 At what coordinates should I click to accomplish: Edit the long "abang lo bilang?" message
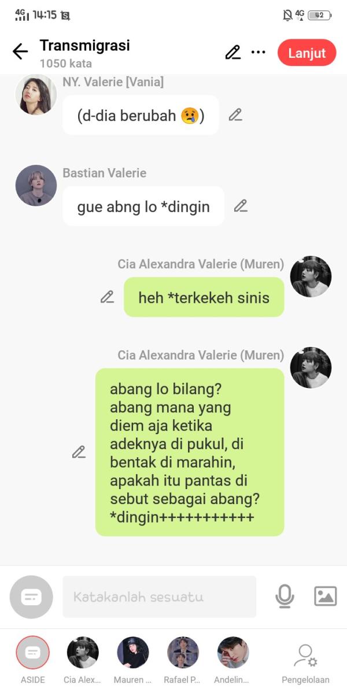pos(79,452)
